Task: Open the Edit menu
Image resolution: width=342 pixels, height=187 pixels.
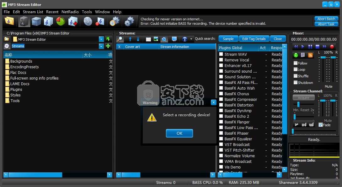Action: [x=16, y=12]
